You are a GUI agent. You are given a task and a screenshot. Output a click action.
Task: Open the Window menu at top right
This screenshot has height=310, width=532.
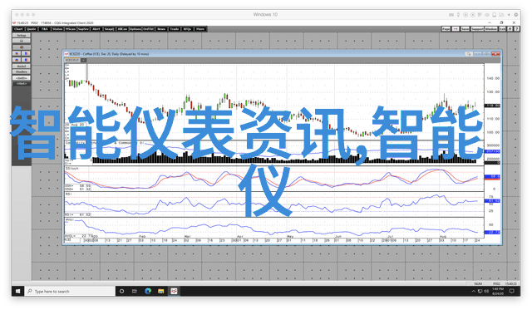coord(491,29)
